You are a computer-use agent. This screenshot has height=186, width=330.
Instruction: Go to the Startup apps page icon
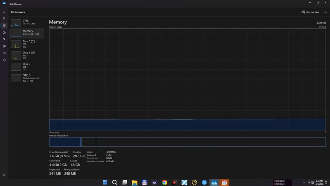4,39
